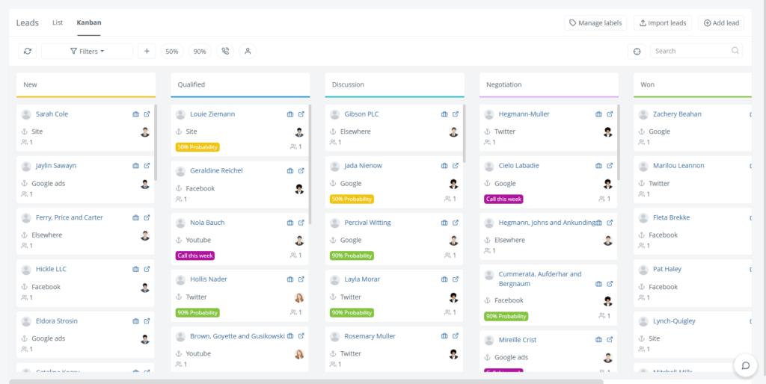766x384 pixels.
Task: Click the Discussion column vertical scrollbar
Action: pos(465,133)
